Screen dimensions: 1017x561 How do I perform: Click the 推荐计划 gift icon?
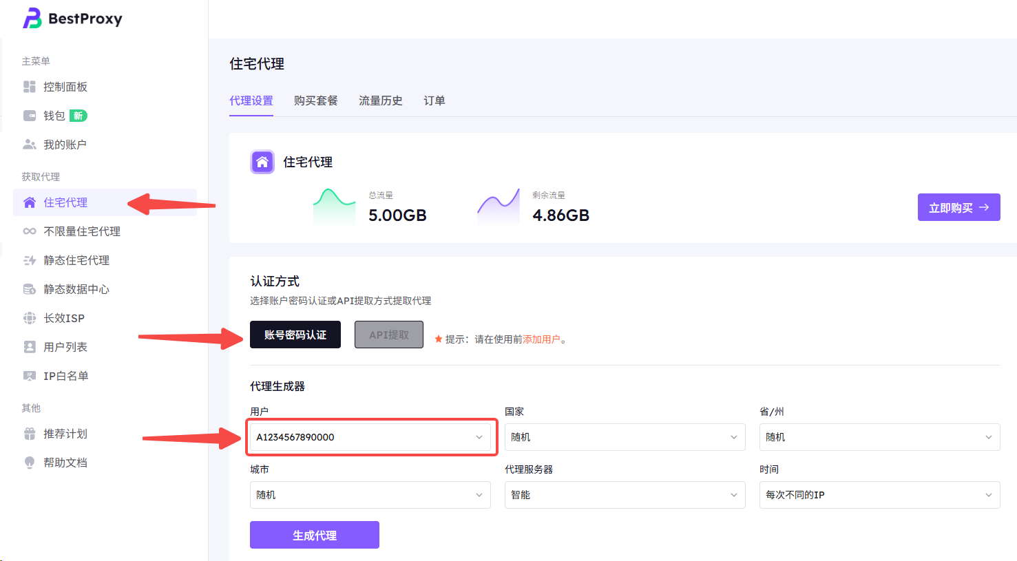point(30,434)
